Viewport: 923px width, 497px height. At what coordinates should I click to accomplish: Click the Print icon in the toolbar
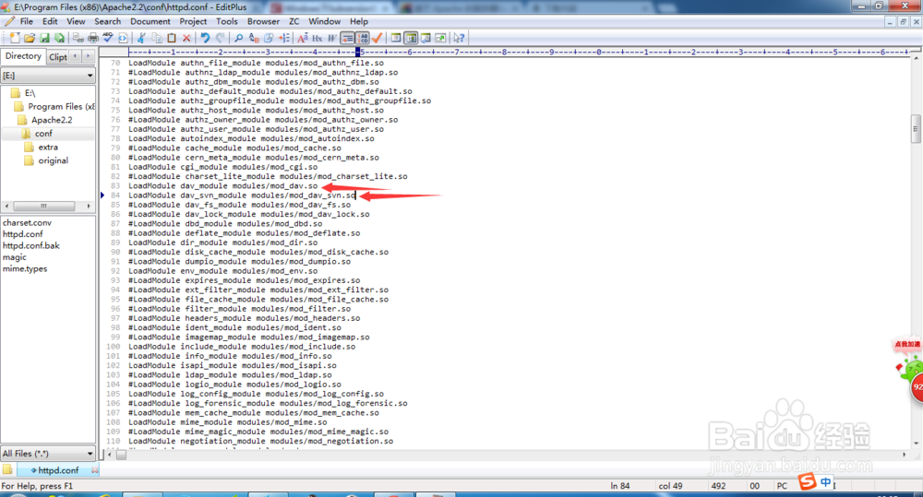[x=93, y=38]
